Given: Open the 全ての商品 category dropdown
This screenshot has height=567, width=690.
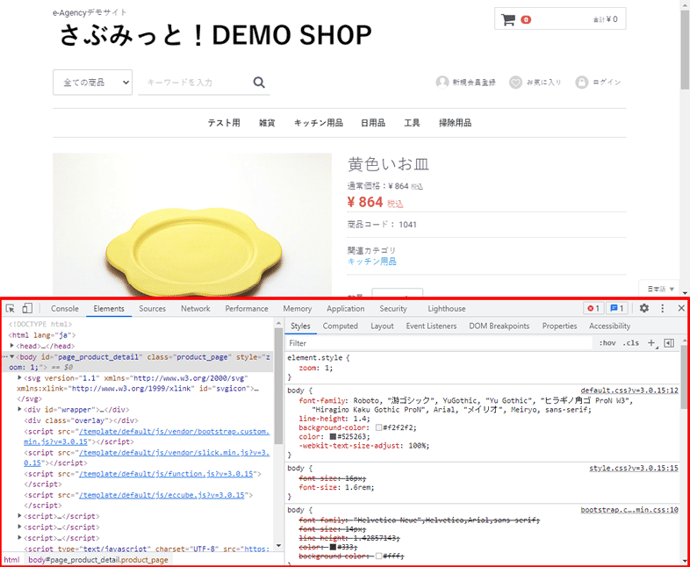Looking at the screenshot, I should click(93, 82).
